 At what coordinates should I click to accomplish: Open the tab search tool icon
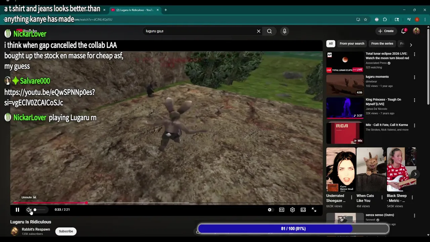point(397,19)
